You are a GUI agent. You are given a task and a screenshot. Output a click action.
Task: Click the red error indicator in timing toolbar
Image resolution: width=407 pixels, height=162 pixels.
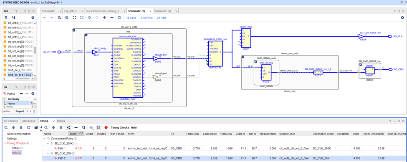click(106, 127)
